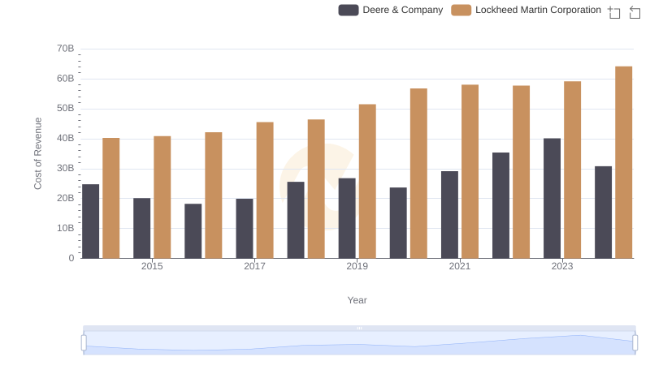Click the zoom reset icon
This screenshot has height=374, width=650.
tap(635, 12)
